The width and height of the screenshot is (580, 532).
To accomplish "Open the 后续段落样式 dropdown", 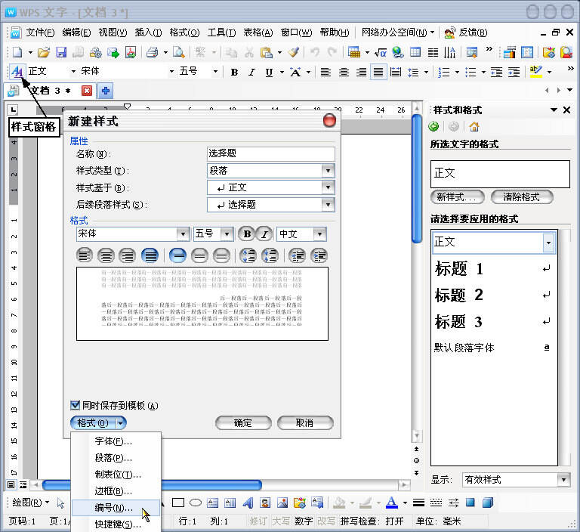I will pyautogui.click(x=328, y=205).
